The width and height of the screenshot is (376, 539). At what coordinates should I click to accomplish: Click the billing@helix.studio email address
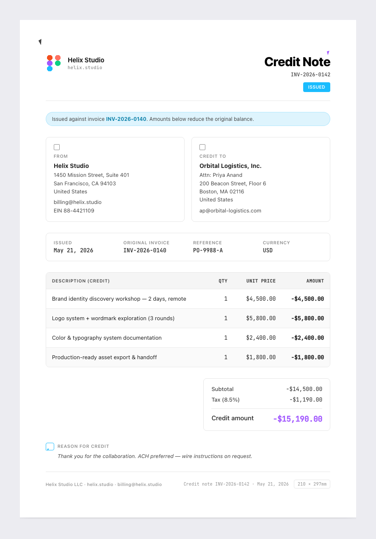(x=77, y=202)
